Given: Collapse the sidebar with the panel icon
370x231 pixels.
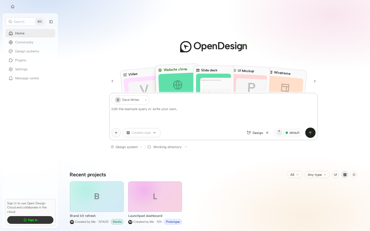Looking at the screenshot, I should (51, 22).
